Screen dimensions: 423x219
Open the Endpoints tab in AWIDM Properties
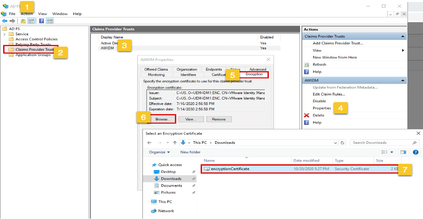(x=214, y=69)
